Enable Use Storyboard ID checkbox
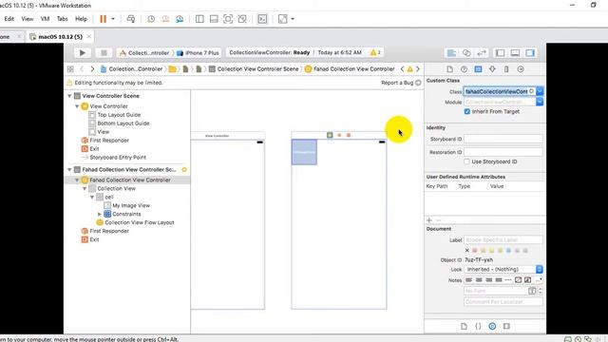The image size is (608, 342). (466, 161)
